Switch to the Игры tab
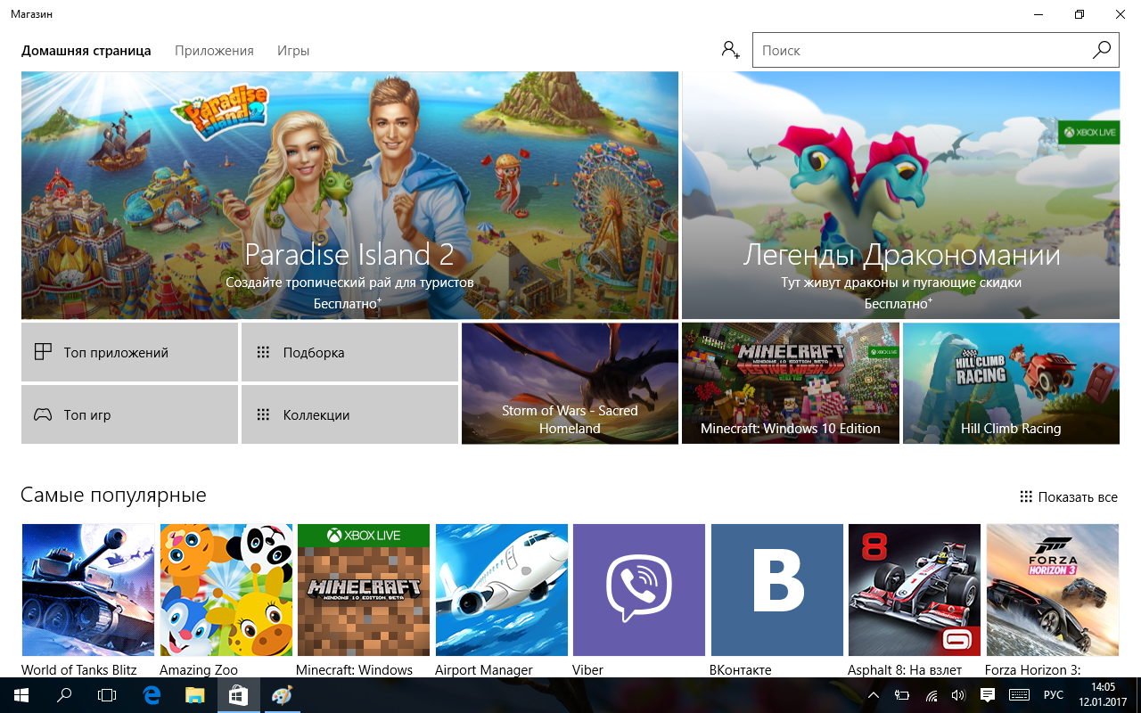The height and width of the screenshot is (713, 1141). [x=293, y=51]
